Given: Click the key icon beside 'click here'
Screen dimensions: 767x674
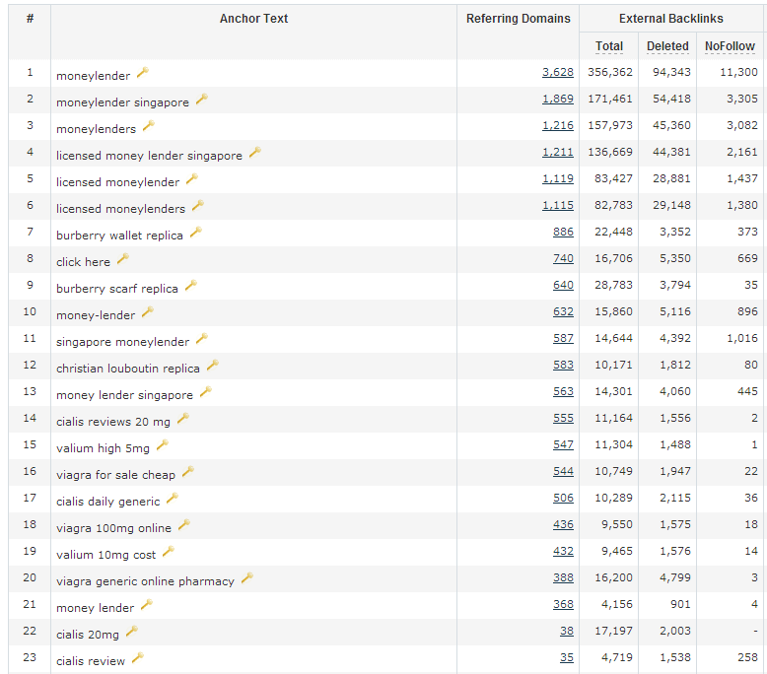Looking at the screenshot, I should [x=123, y=259].
